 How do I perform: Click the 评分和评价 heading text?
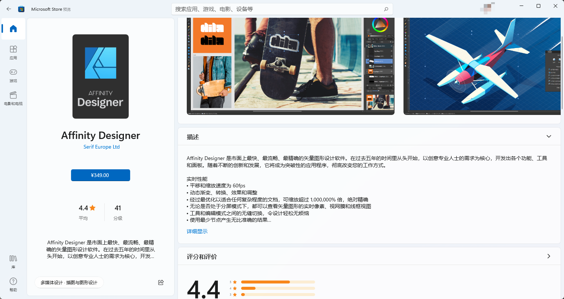(x=202, y=256)
